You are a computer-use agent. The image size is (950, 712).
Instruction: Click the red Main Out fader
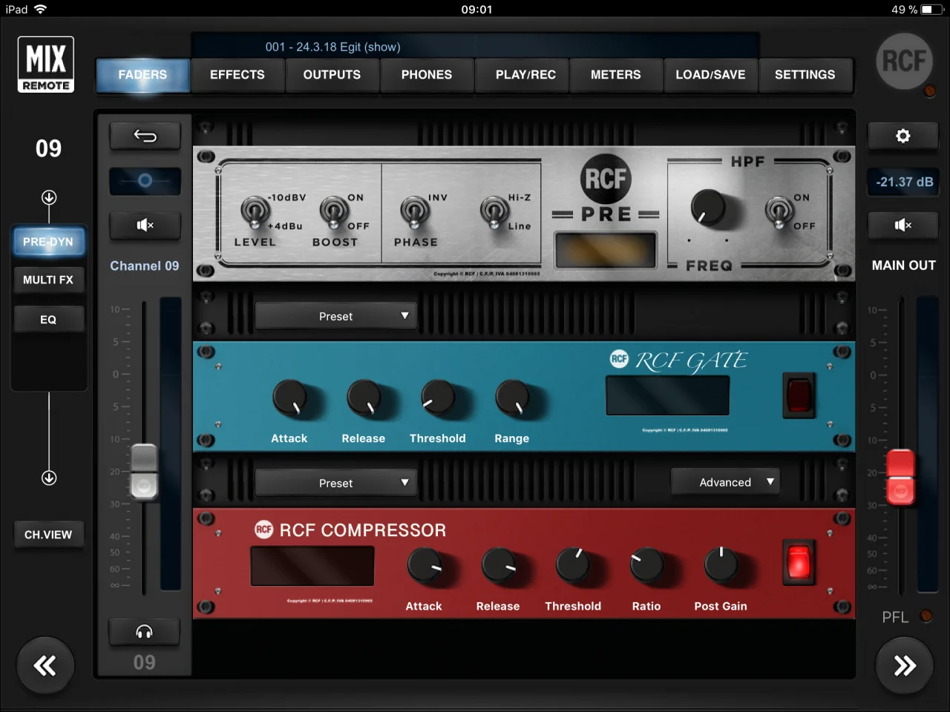(901, 477)
